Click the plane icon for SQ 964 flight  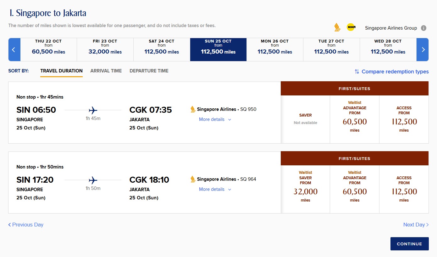pyautogui.click(x=93, y=180)
